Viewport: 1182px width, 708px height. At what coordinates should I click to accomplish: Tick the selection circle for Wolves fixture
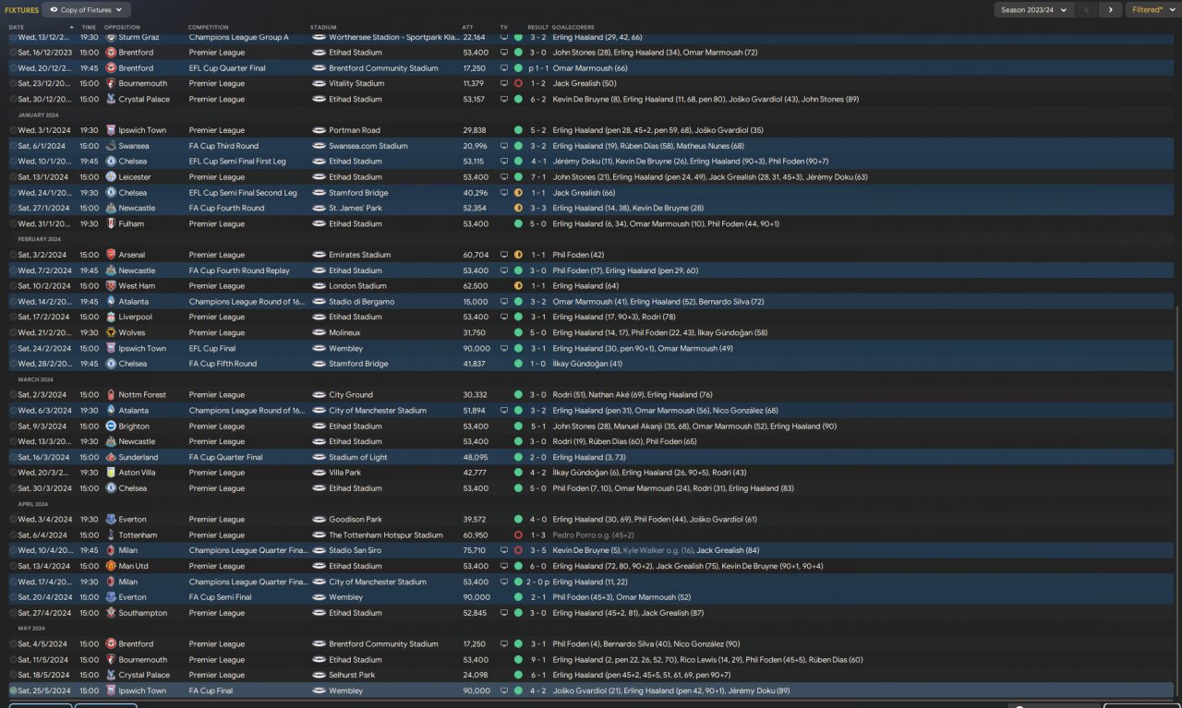click(13, 332)
